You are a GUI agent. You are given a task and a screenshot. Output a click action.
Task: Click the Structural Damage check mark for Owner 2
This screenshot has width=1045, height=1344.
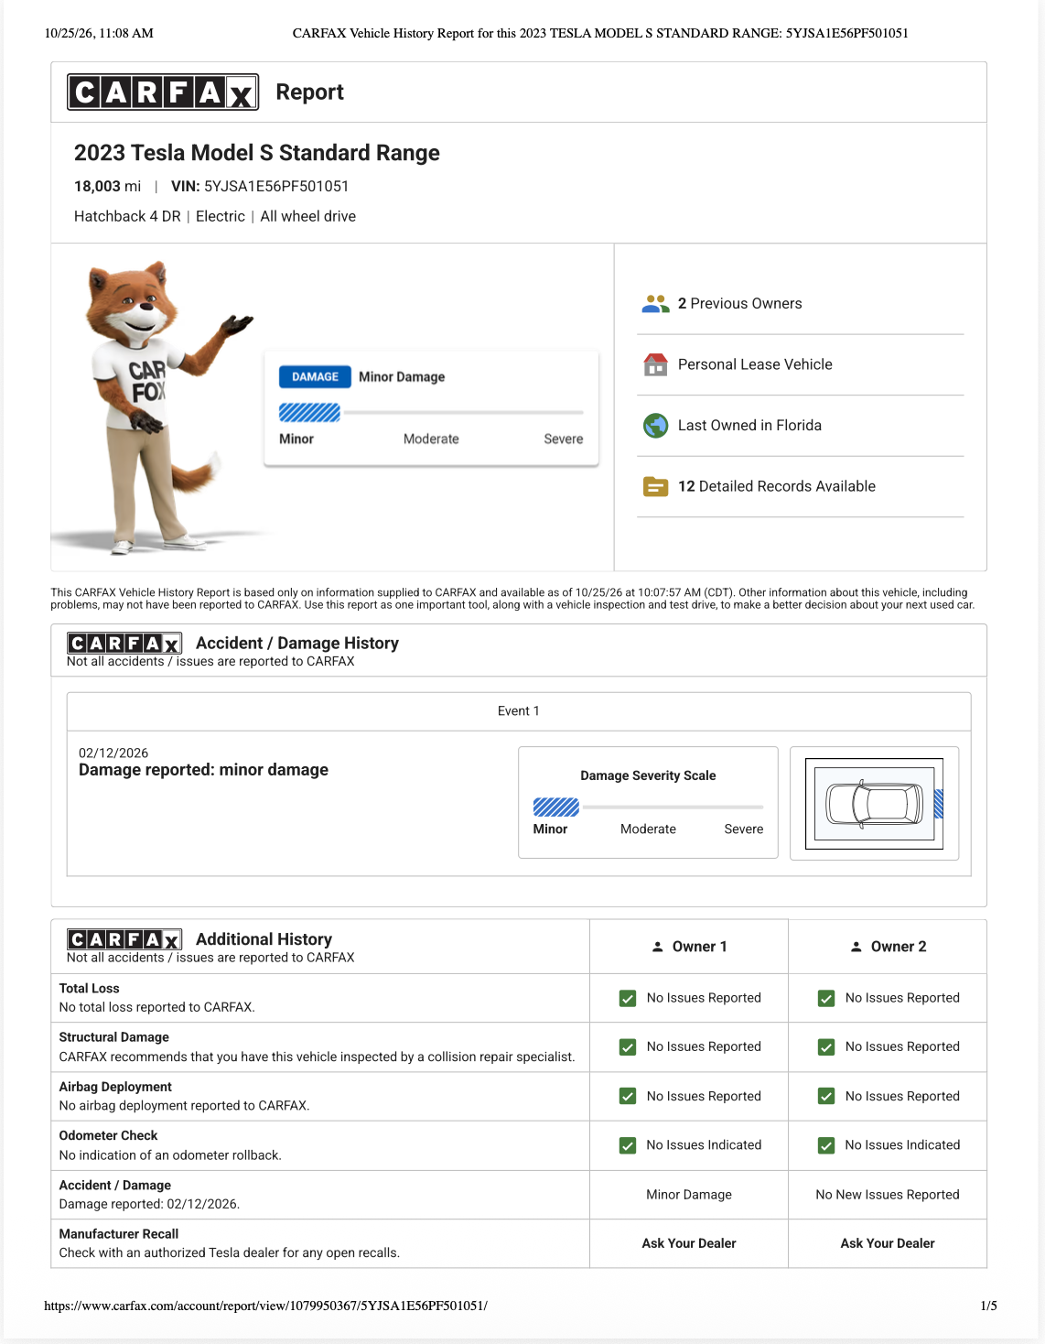826,1046
